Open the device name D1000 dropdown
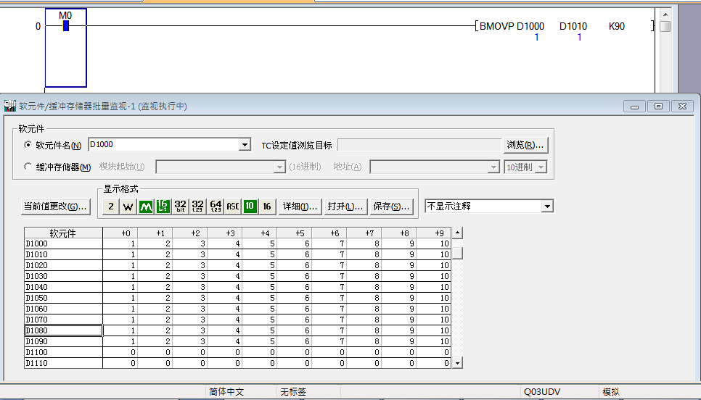This screenshot has width=701, height=400. click(x=245, y=145)
